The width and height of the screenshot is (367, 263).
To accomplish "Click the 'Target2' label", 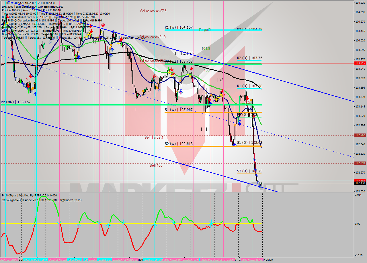I will coord(205,29).
